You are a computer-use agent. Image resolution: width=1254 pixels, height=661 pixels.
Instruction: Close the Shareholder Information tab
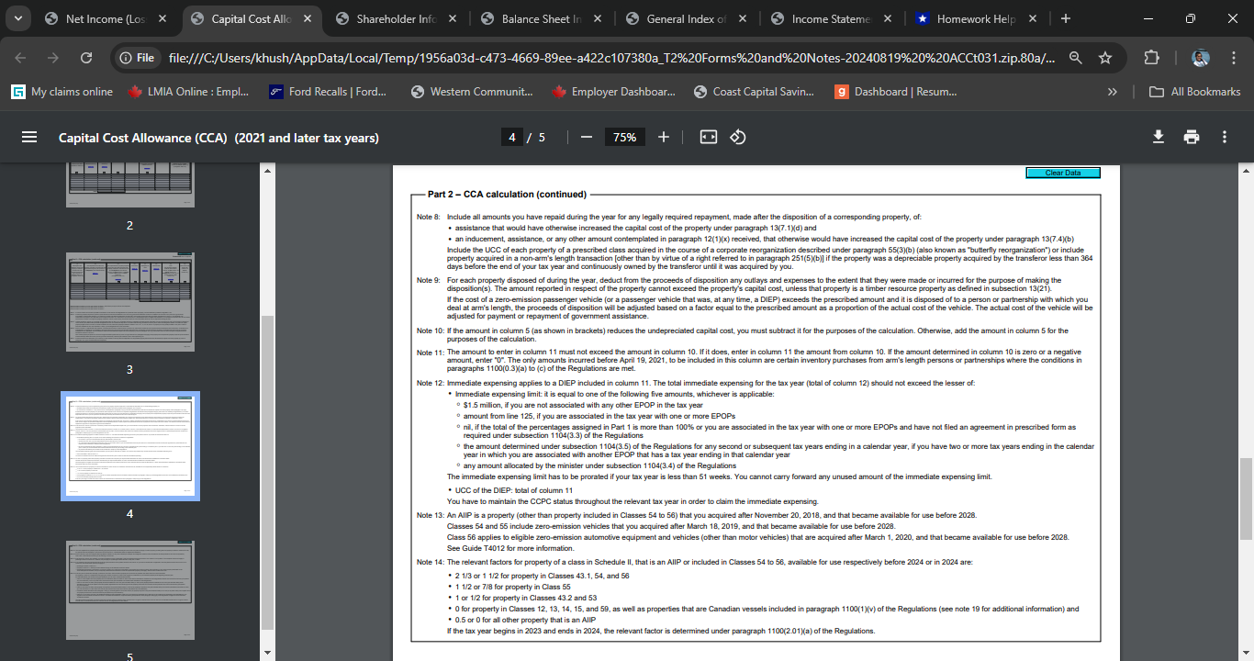(x=453, y=18)
